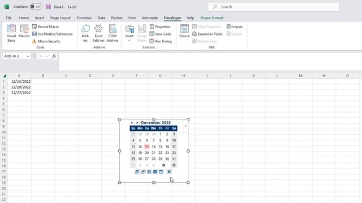
Task: Open the Page Layout tab
Action: [x=61, y=17]
